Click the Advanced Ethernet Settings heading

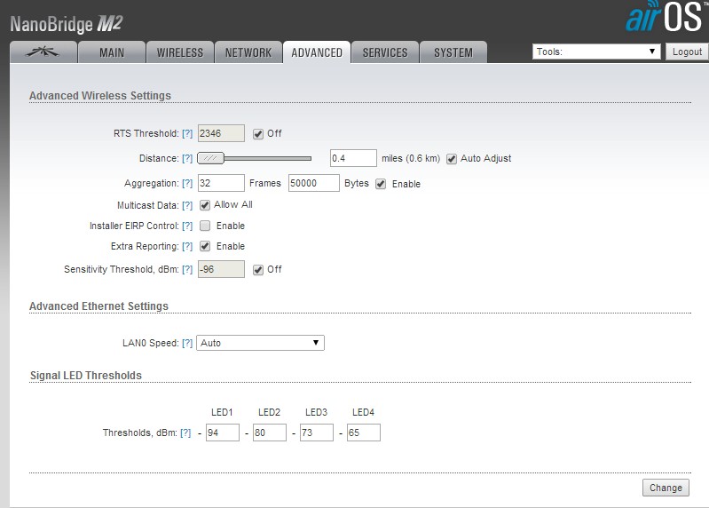pyautogui.click(x=98, y=306)
